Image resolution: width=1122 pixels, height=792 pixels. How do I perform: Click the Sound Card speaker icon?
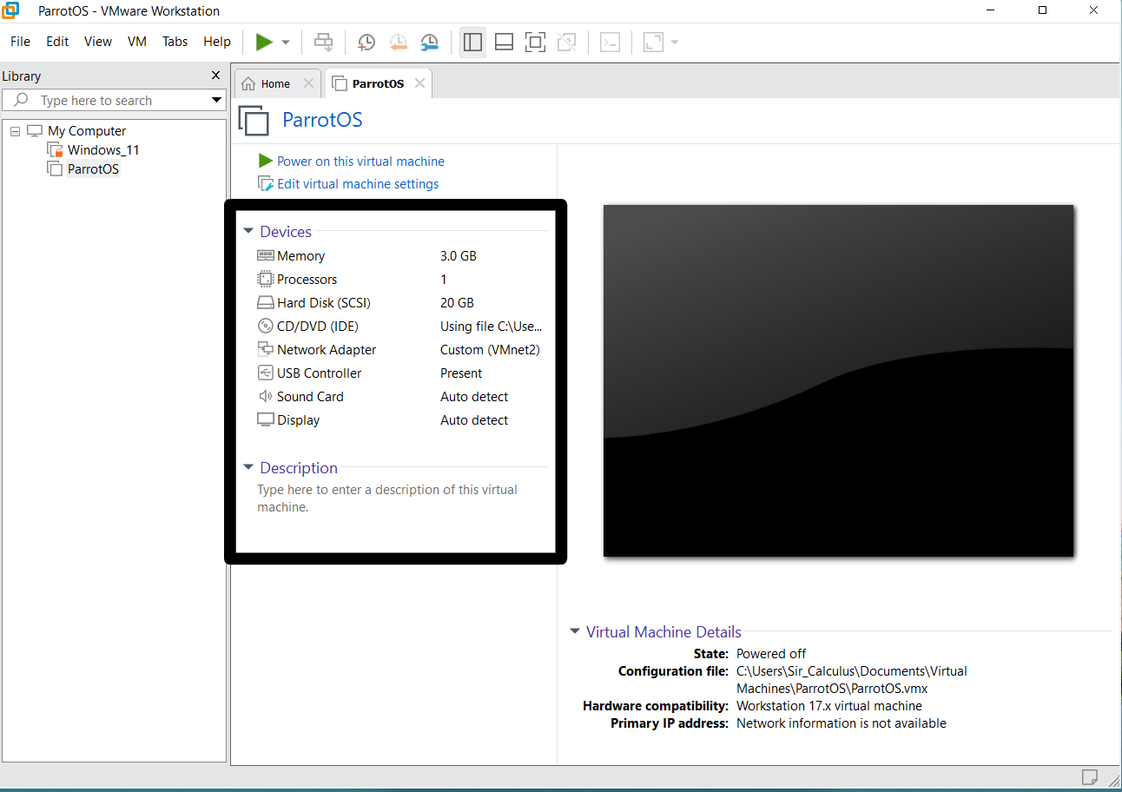click(266, 397)
